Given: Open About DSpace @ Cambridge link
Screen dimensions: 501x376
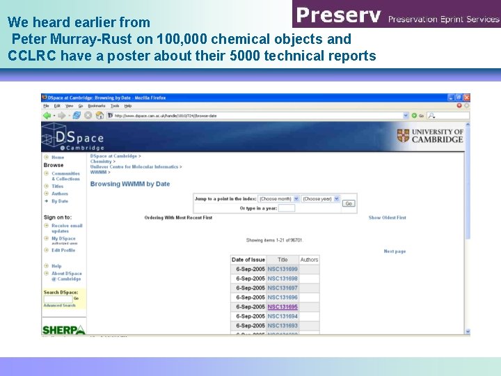Looking at the screenshot, I should pos(67,276).
